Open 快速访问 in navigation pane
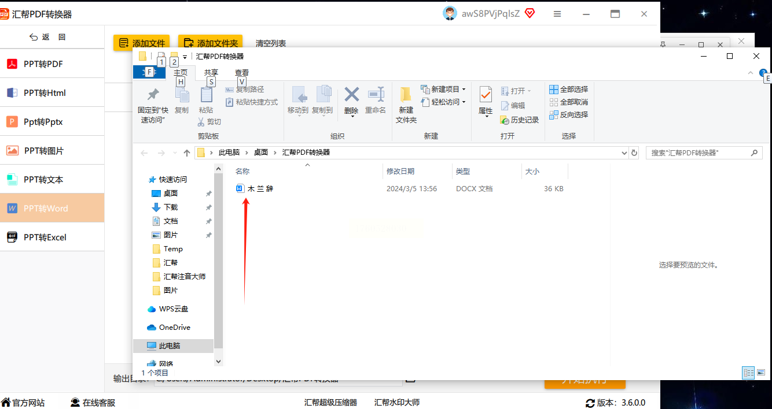 [172, 180]
